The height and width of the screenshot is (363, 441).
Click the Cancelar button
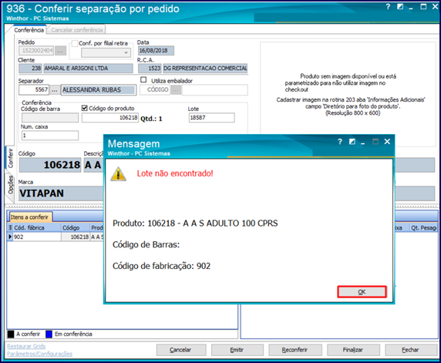pyautogui.click(x=181, y=350)
